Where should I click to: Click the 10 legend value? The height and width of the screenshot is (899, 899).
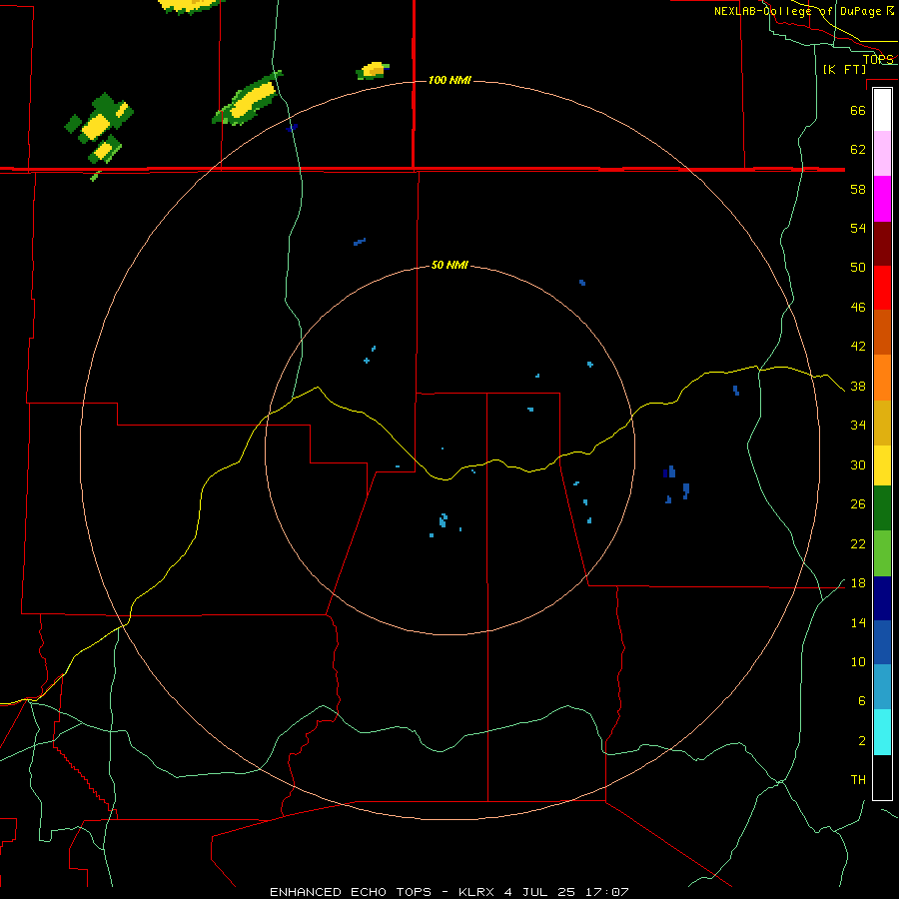point(858,662)
